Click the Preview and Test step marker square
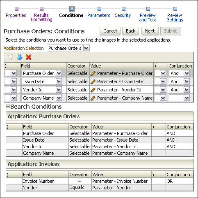Image resolution: width=198 pixels, height=198 pixels. click(148, 9)
